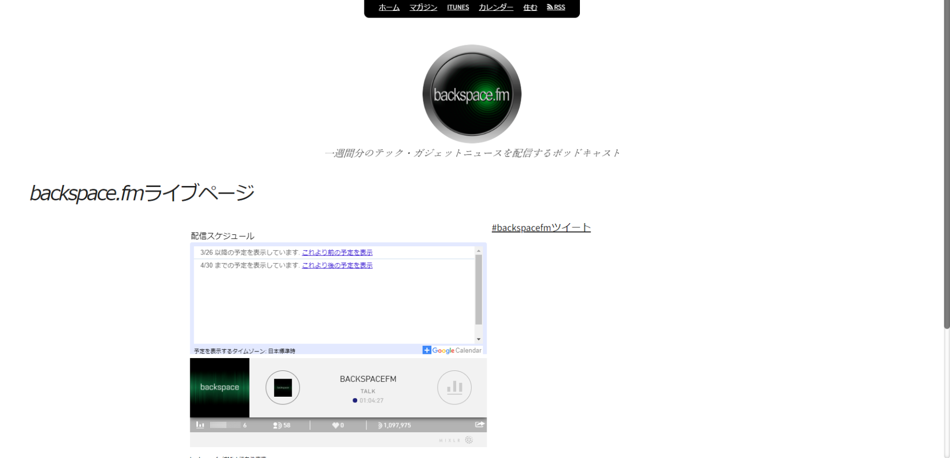Image resolution: width=950 pixels, height=458 pixels.
Task: Show earlier events via これより前の予定を表示
Action: tap(337, 252)
